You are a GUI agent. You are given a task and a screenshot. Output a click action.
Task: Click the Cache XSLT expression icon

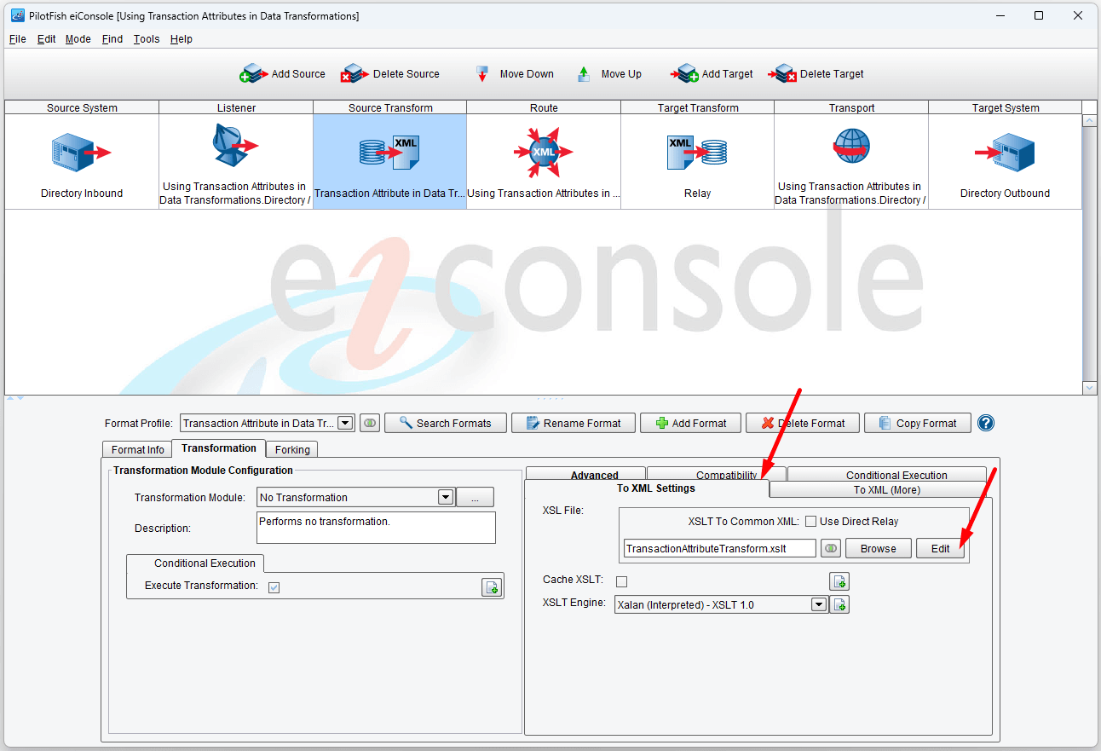coord(839,581)
